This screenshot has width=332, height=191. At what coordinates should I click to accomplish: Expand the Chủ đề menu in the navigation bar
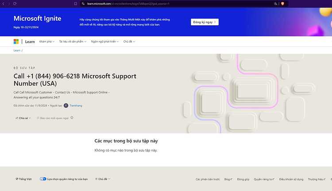129,42
